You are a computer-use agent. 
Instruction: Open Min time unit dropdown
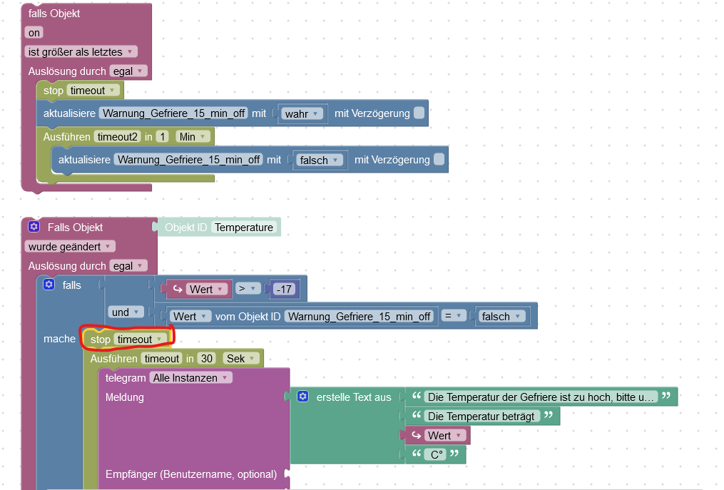(193, 137)
